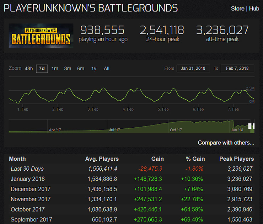Select the November 2017 row label

pos(31,199)
